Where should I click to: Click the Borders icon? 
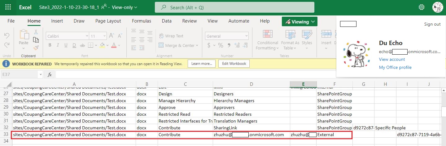91,45
